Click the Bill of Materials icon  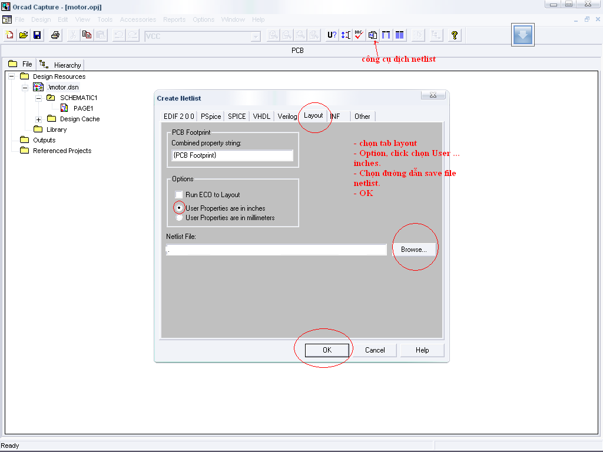coord(400,35)
